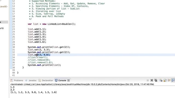Click the Console monitor icon on tab
This screenshot has width=175, height=98.
56,80
